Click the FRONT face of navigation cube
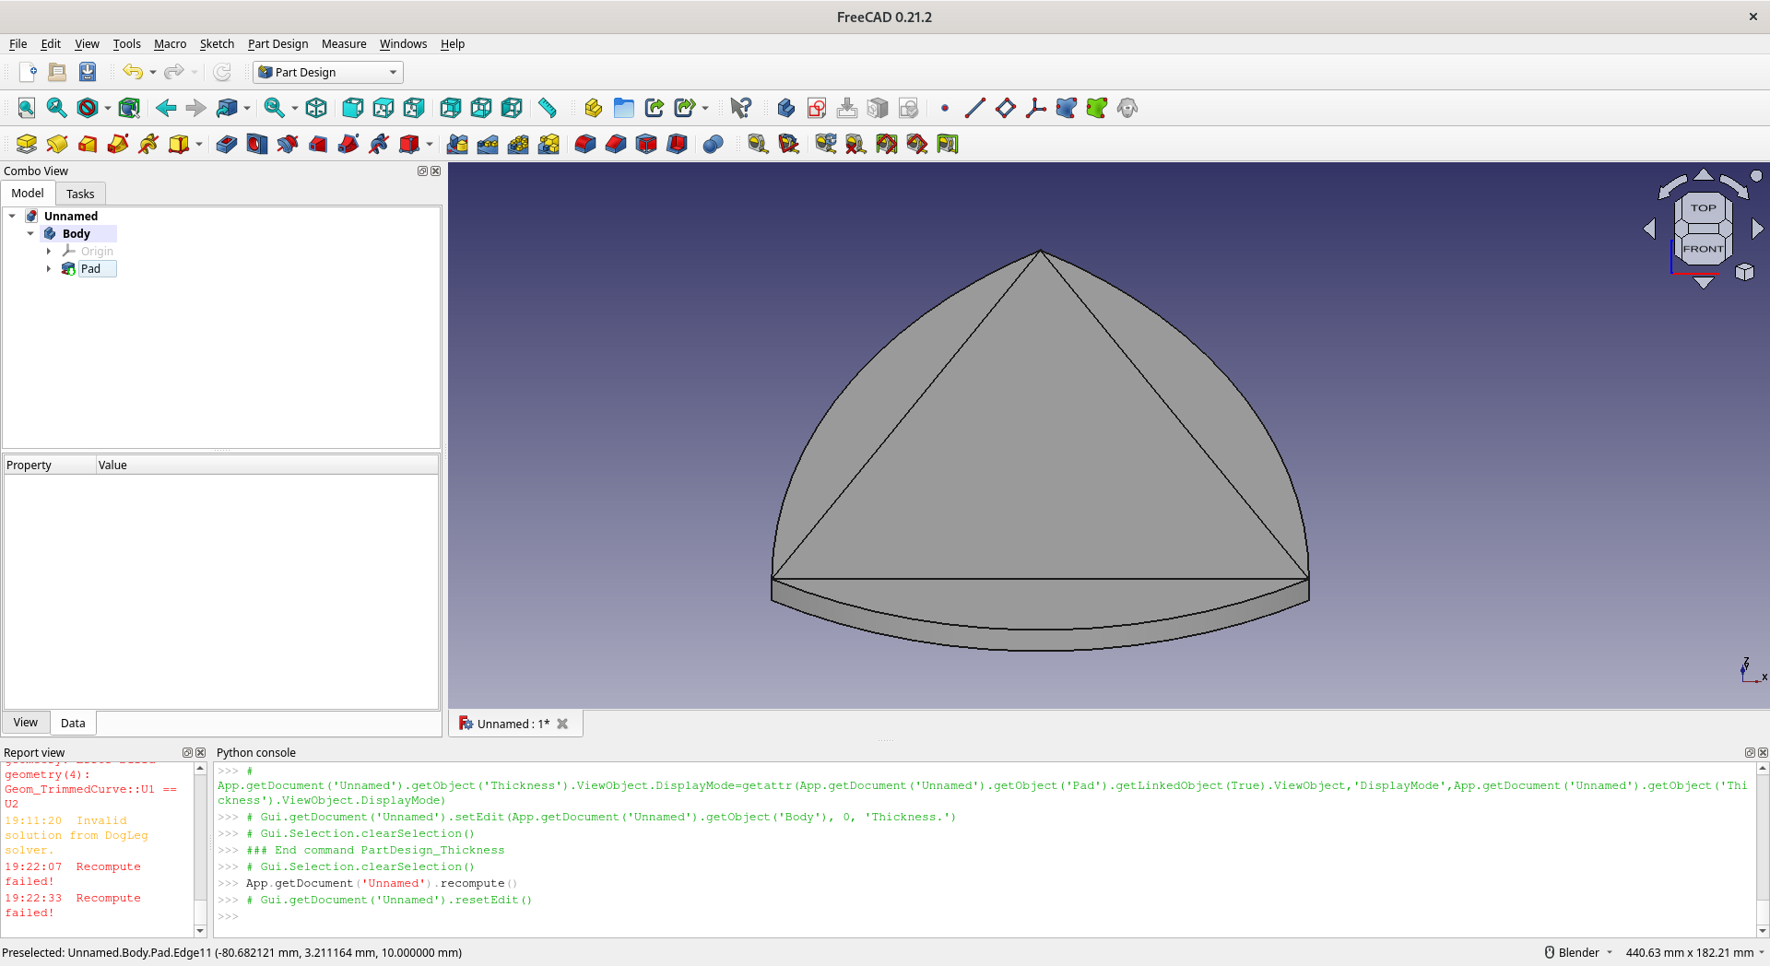 point(1702,249)
